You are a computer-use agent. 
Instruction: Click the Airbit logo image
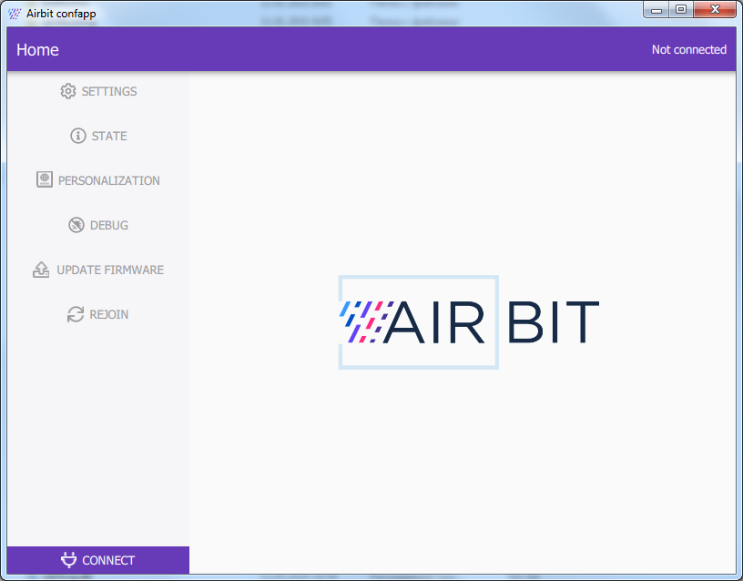[x=469, y=321]
